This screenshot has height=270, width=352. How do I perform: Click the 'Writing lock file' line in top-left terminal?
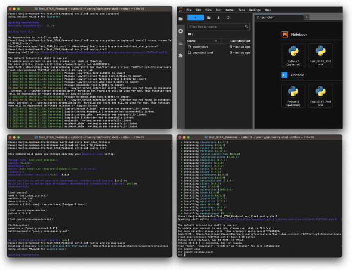tap(20, 31)
